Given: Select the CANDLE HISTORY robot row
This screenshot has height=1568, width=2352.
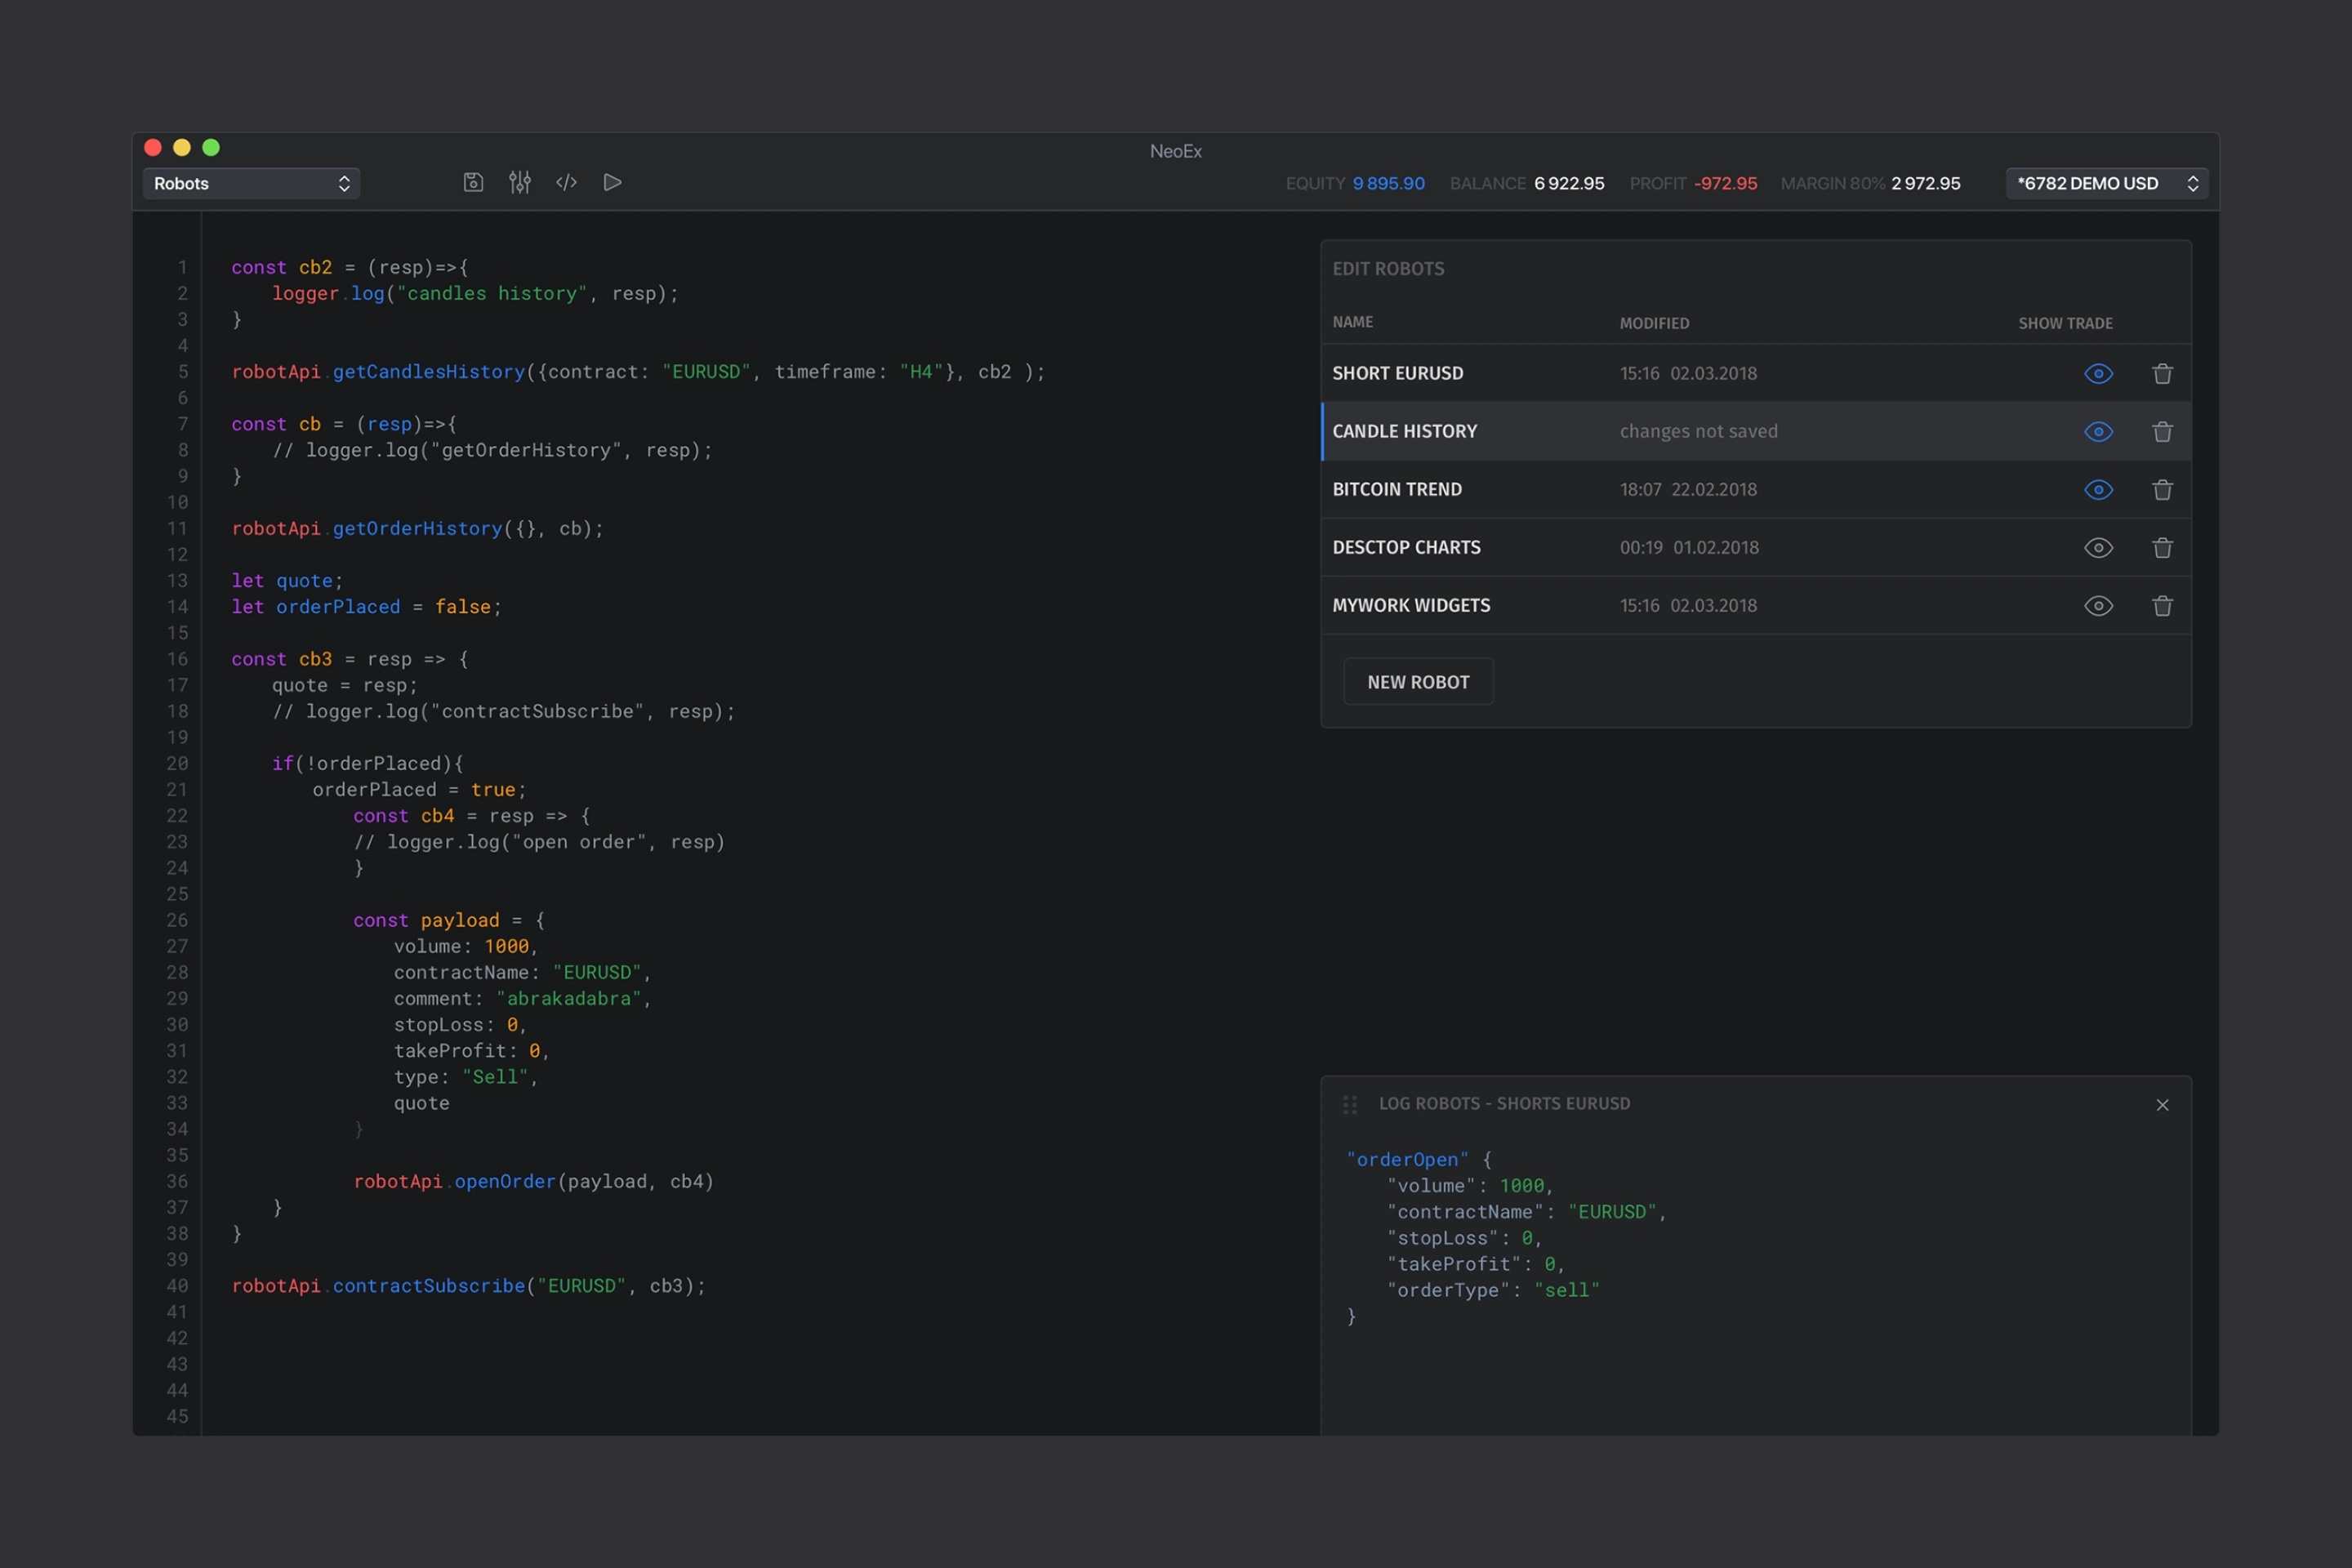Looking at the screenshot, I should (x=1756, y=431).
